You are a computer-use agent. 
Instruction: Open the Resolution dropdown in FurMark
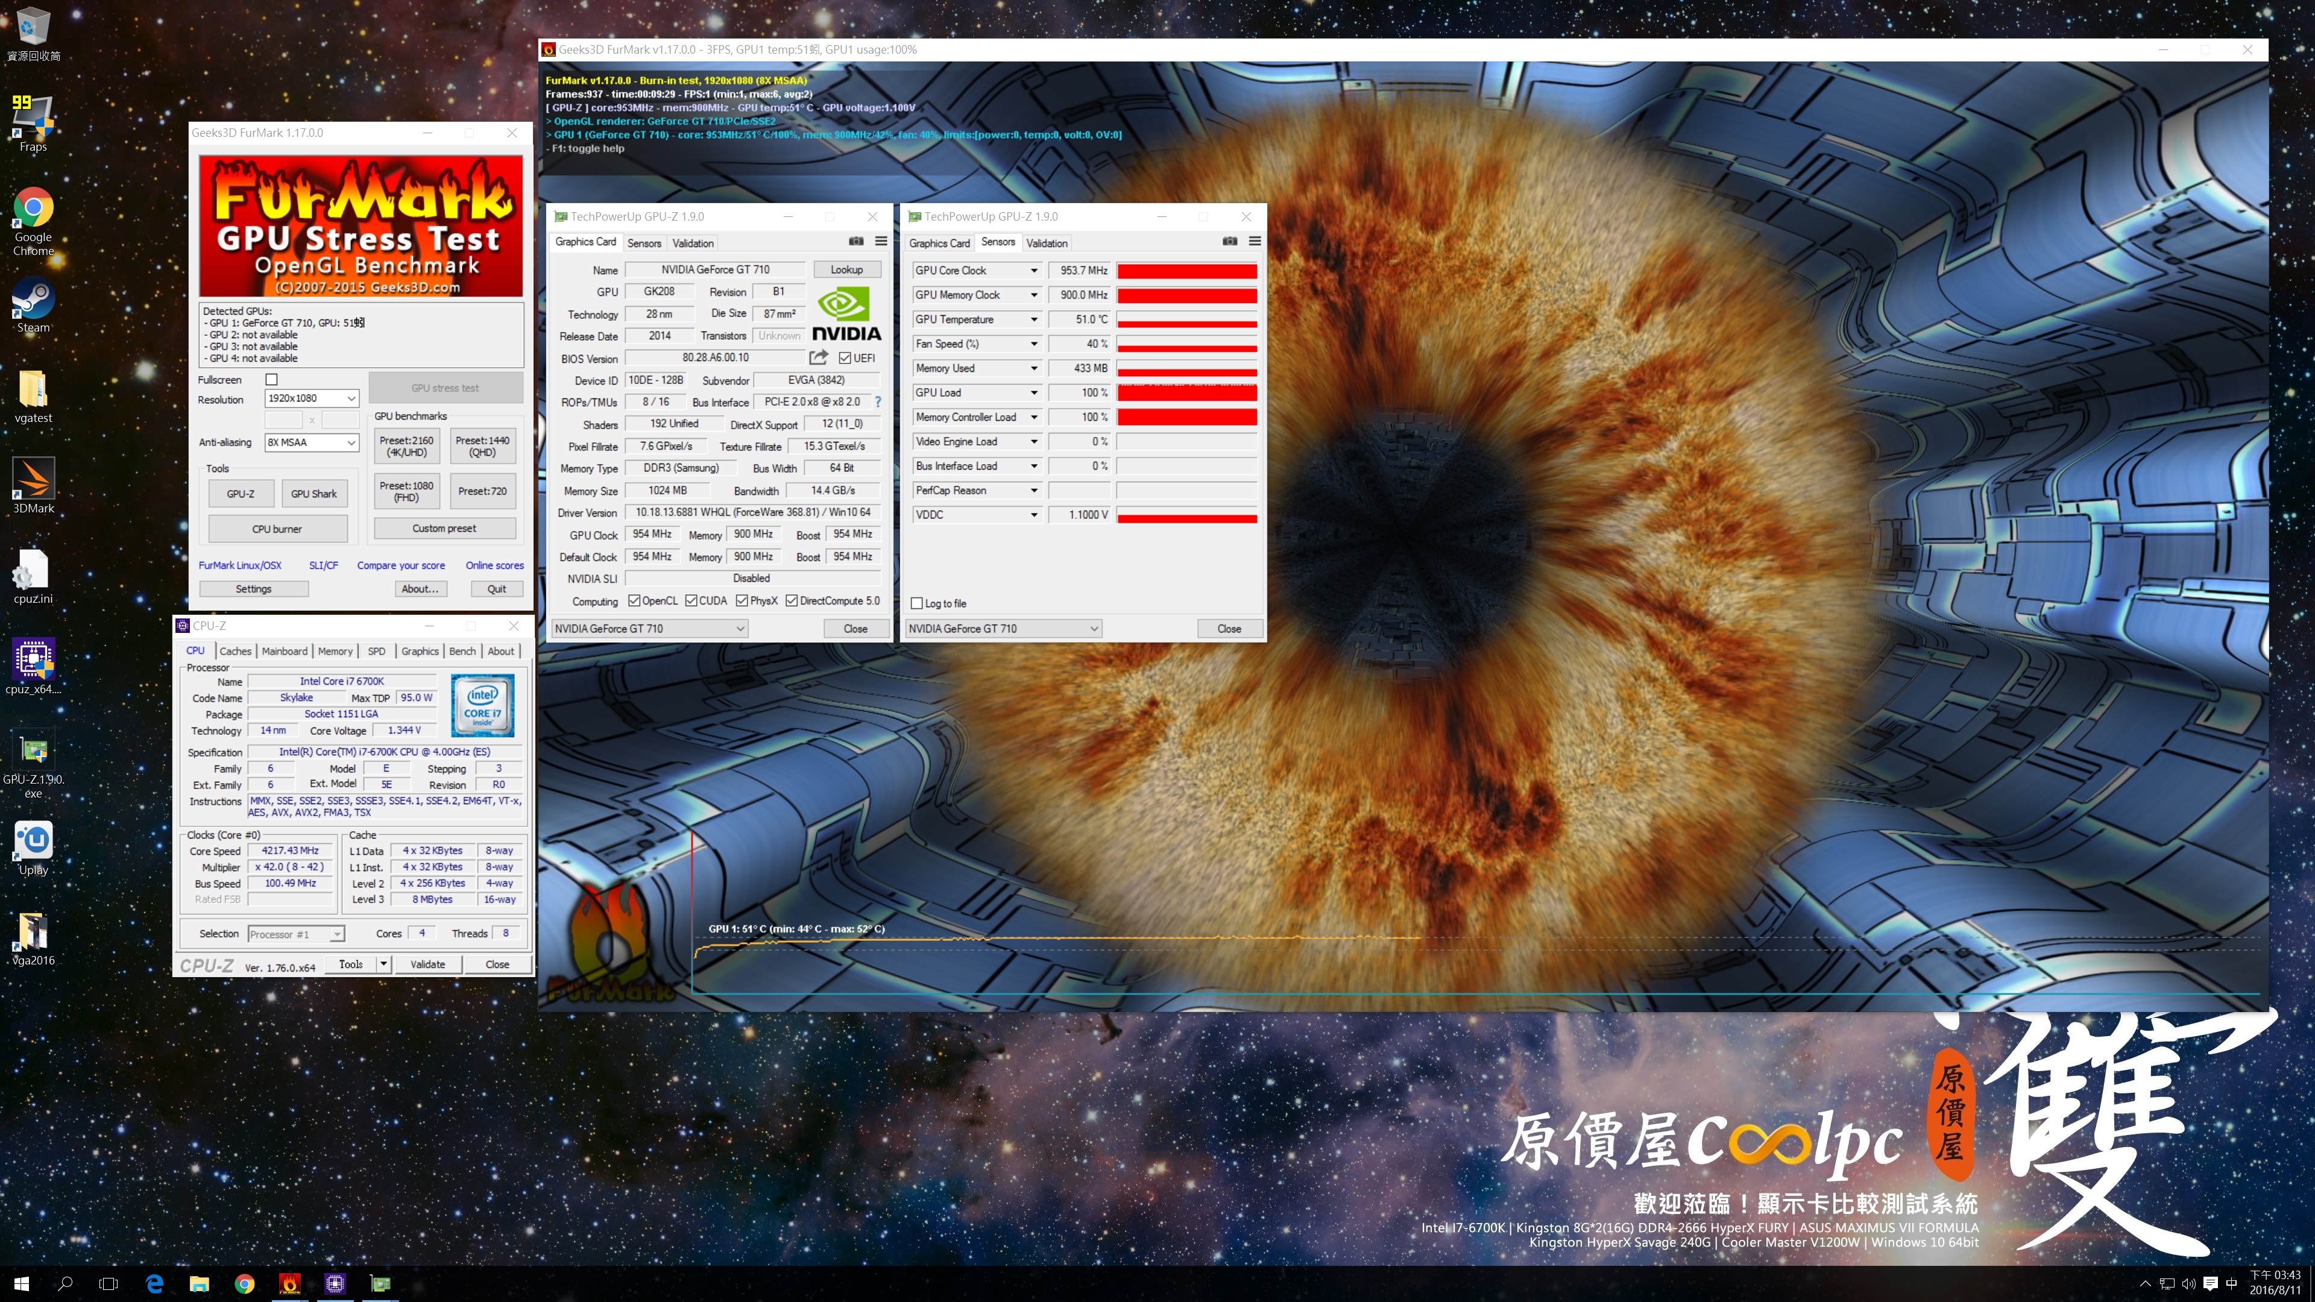click(x=312, y=398)
